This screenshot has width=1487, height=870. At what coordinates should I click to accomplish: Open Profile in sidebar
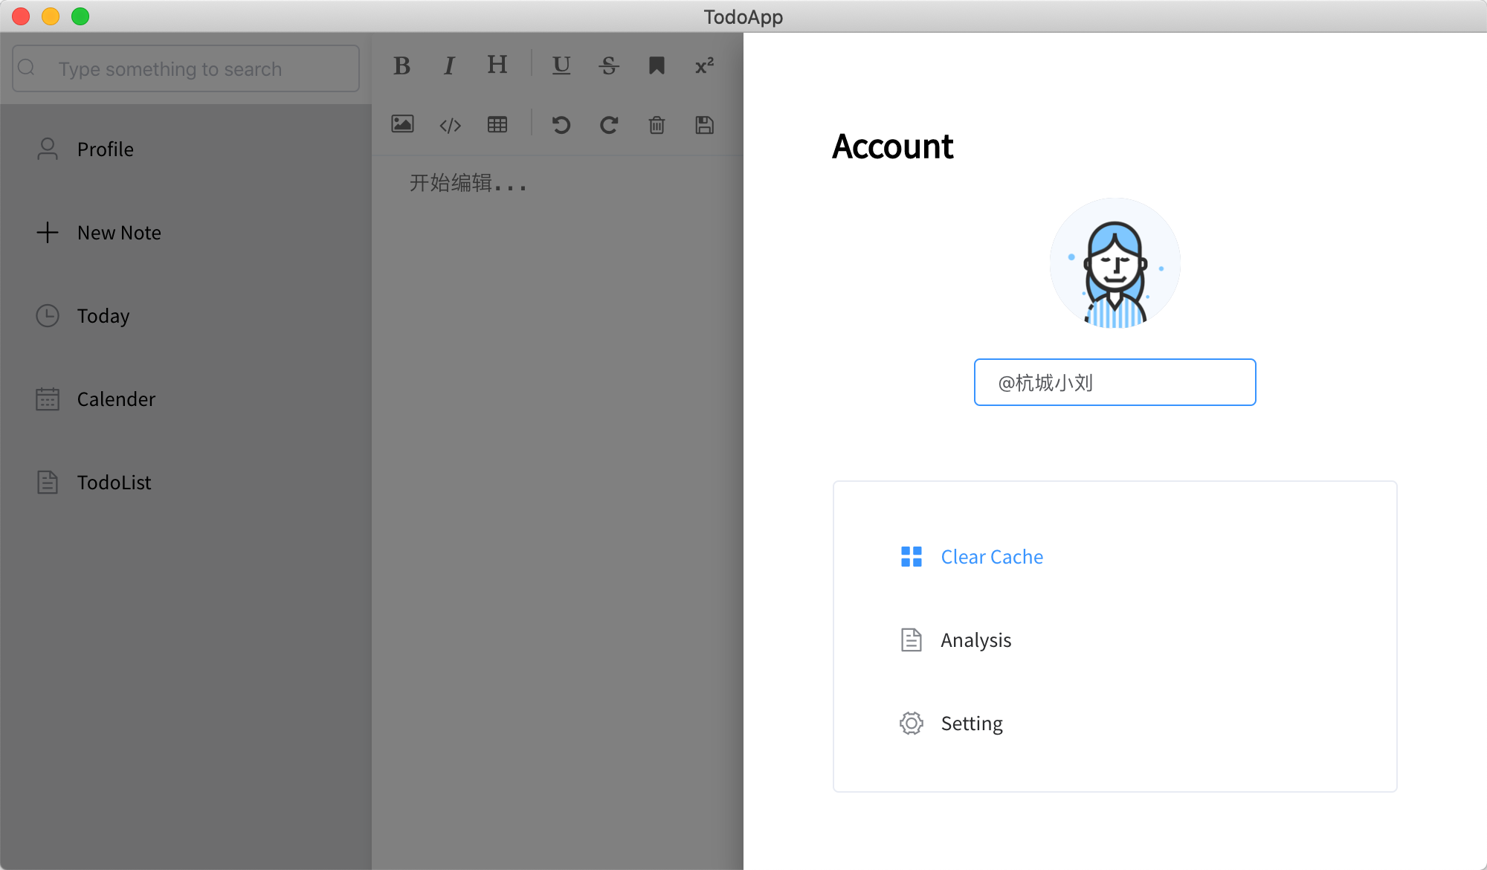105,149
